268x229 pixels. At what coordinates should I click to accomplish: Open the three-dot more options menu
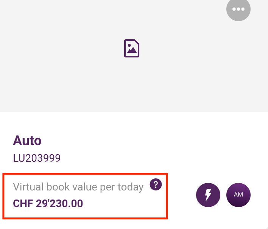tap(238, 9)
